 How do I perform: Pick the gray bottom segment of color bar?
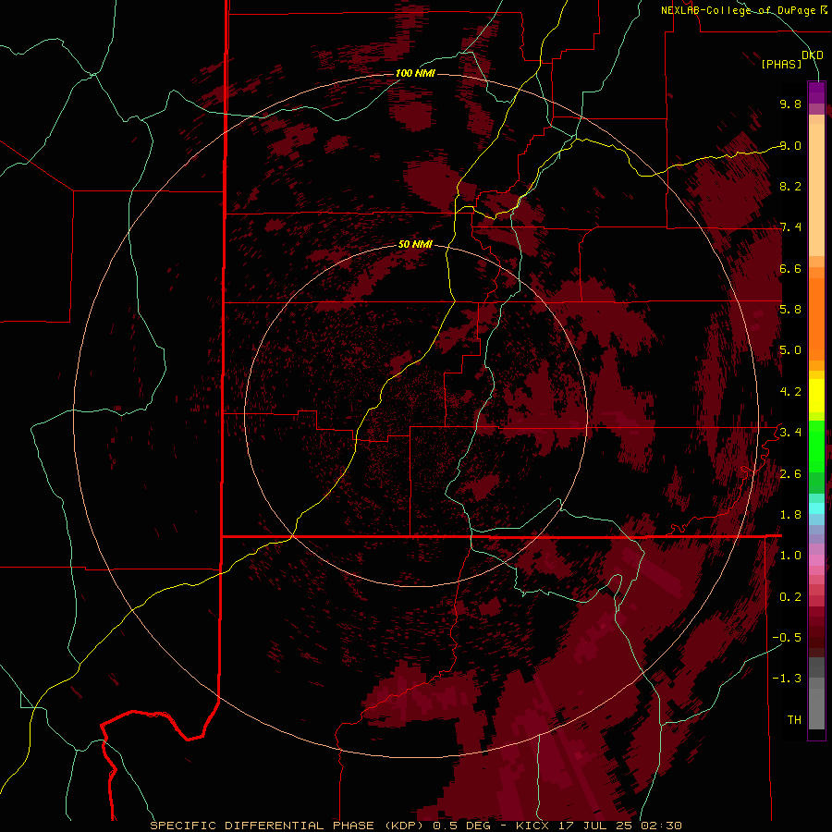click(816, 704)
